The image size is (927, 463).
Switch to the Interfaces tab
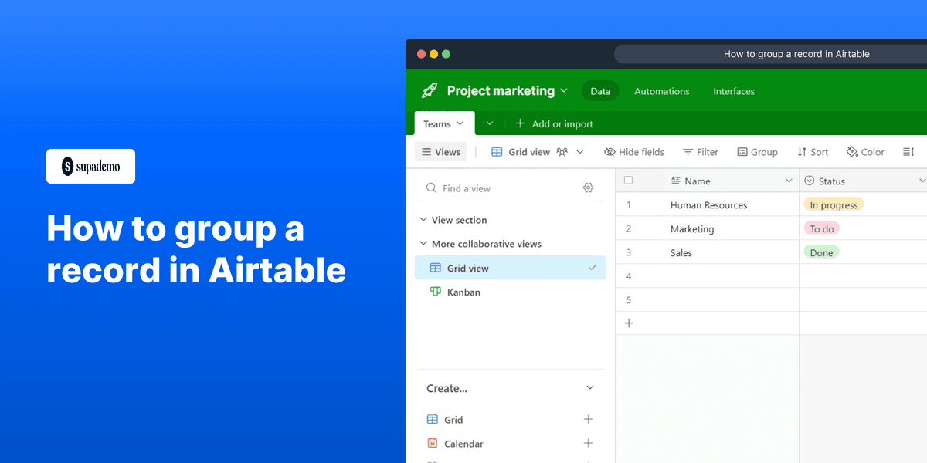pos(733,91)
